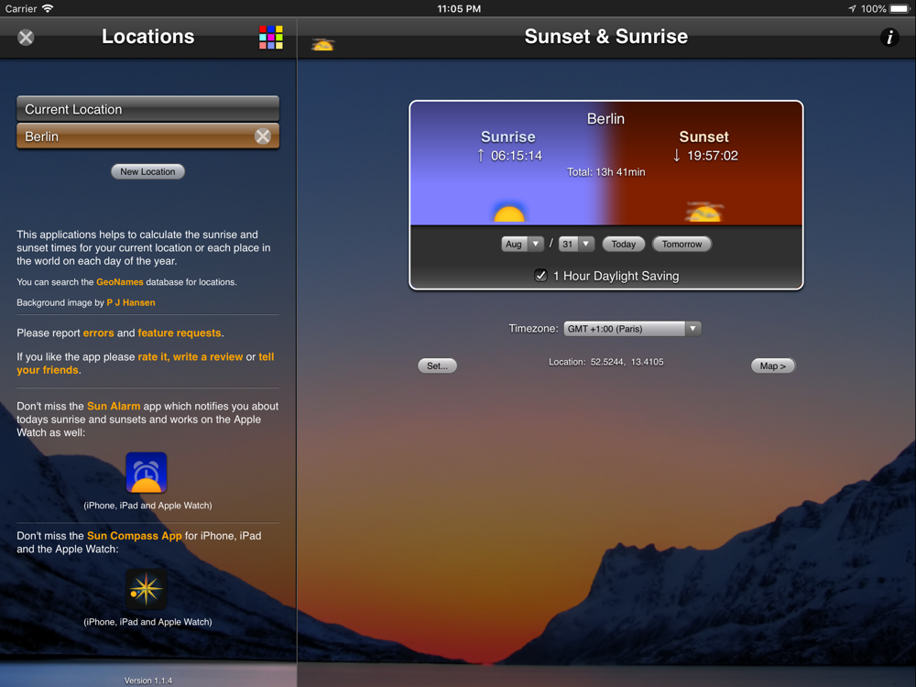Viewport: 916px width, 687px height.
Task: Tap the Location: 52.5244, 13.4105 text
Action: tap(605, 362)
